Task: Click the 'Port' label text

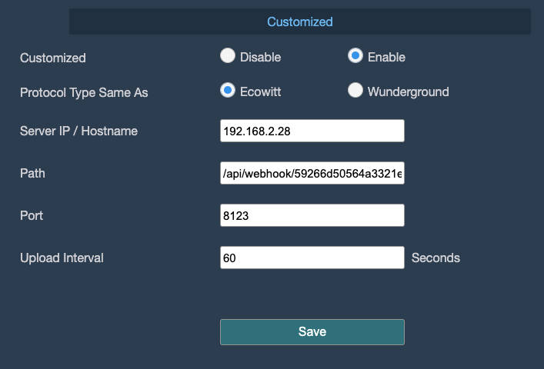Action: (32, 216)
